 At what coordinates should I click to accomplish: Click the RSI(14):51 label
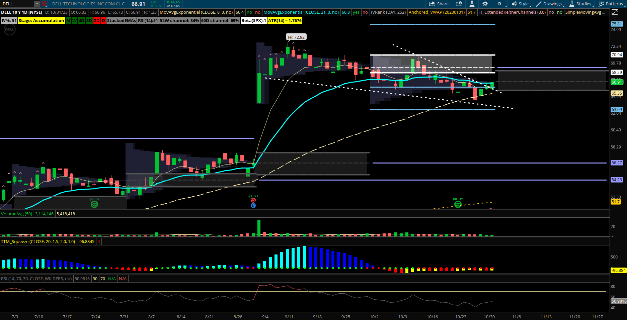tap(148, 21)
